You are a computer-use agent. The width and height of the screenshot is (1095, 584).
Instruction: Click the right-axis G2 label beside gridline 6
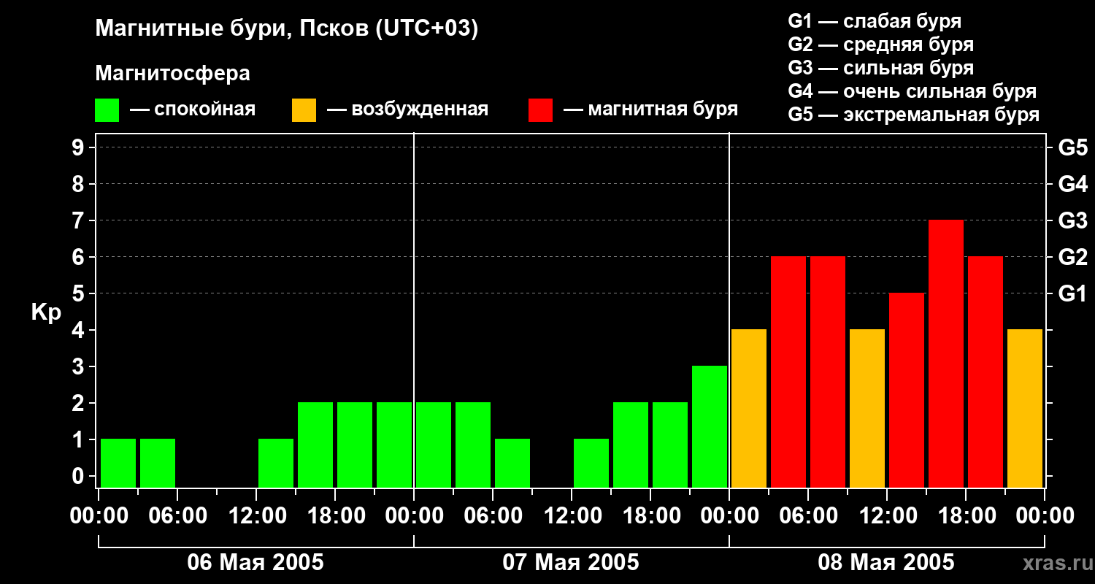tap(1072, 257)
